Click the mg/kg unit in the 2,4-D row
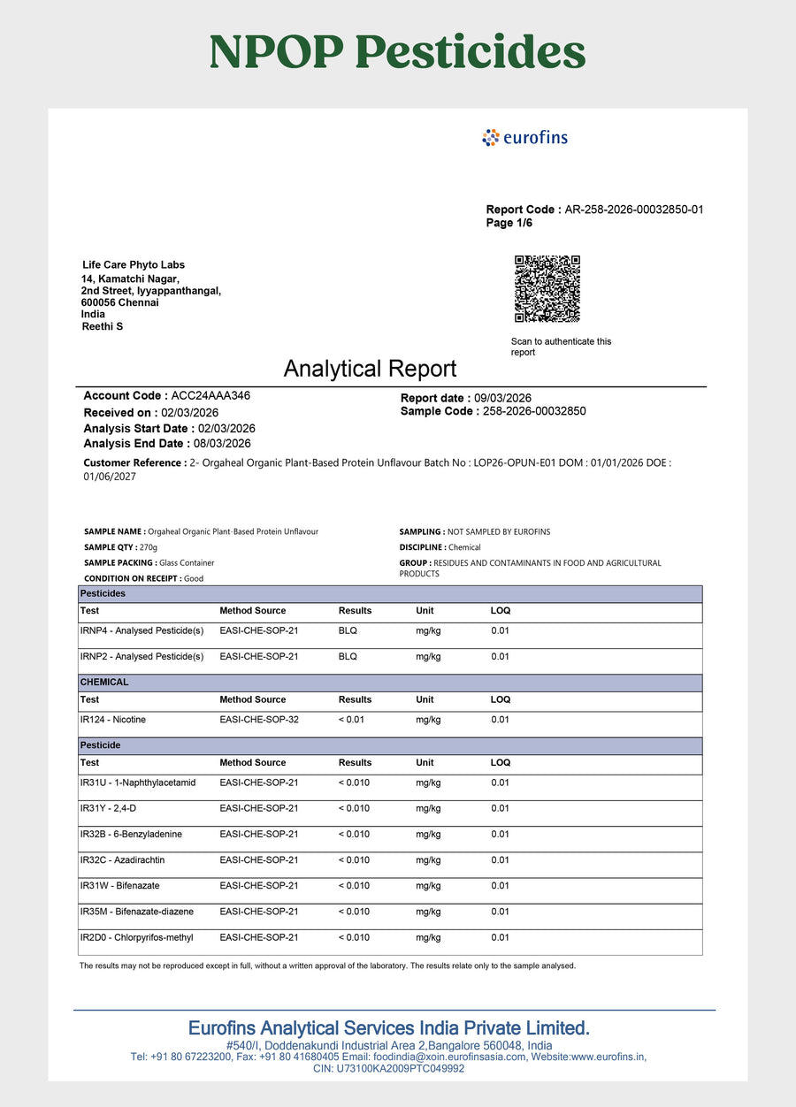This screenshot has height=1107, width=796. tap(429, 808)
